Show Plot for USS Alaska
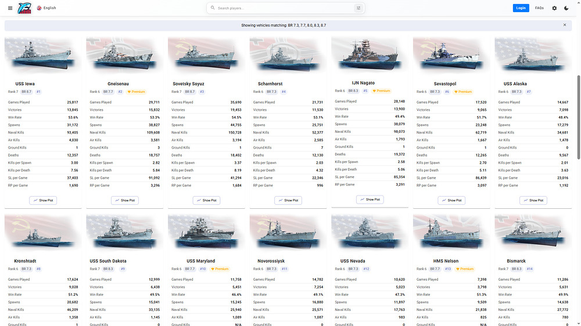Viewport: 581px width, 326px height. click(x=533, y=200)
